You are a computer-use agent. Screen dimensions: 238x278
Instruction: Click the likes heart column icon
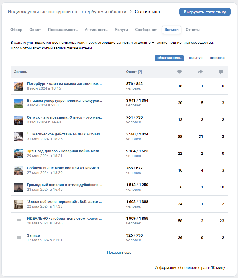tap(180, 72)
